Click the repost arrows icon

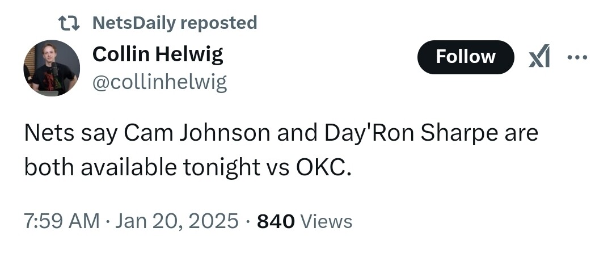[x=70, y=23]
